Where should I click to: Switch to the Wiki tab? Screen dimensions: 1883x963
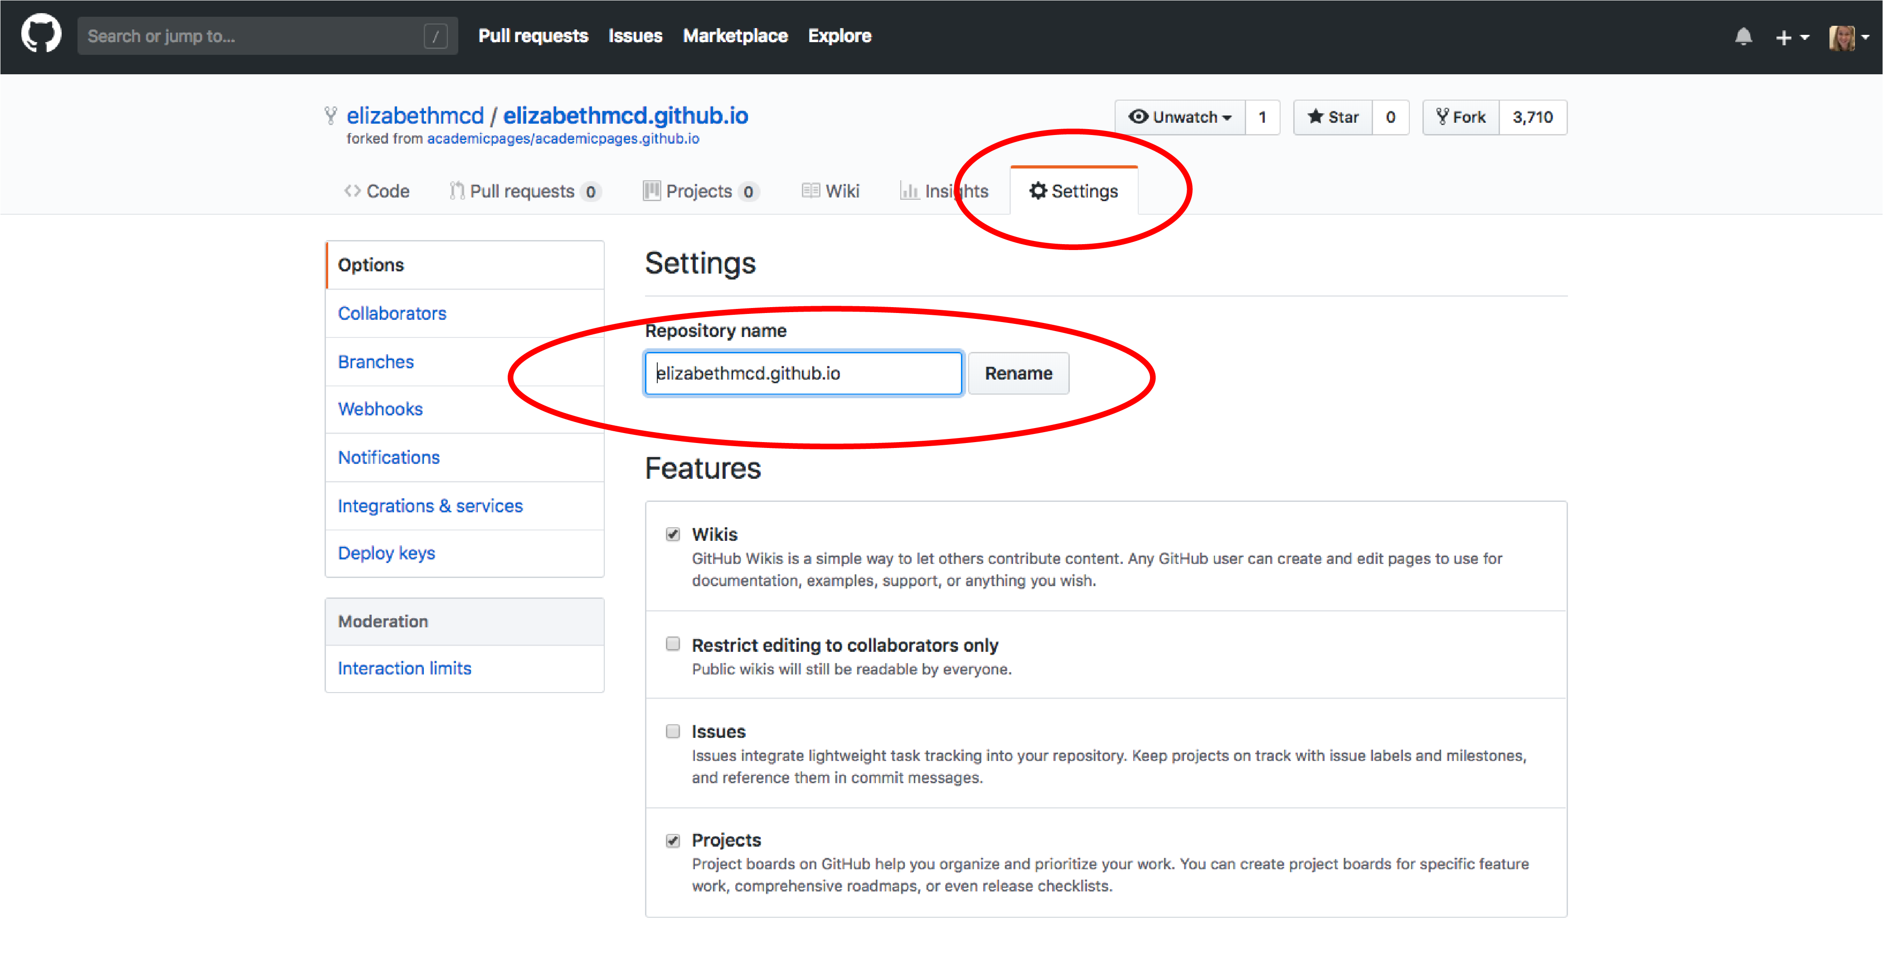(x=830, y=192)
